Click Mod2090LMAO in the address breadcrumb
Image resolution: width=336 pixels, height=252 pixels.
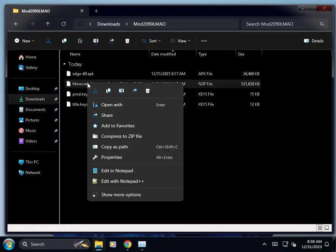pyautogui.click(x=150, y=24)
